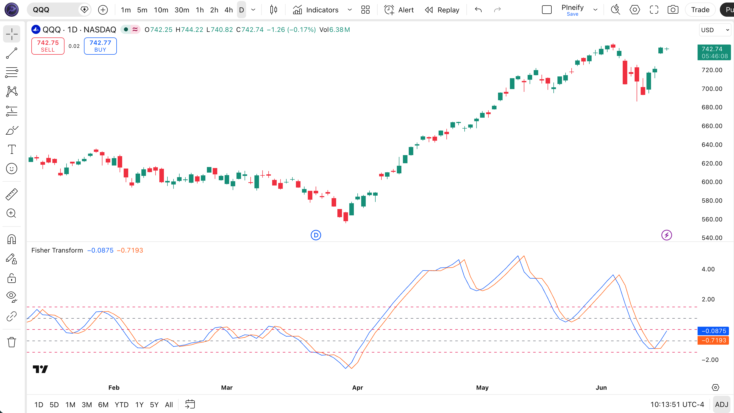
Task: Expand the Plneify layout dropdown arrow
Action: tap(595, 10)
